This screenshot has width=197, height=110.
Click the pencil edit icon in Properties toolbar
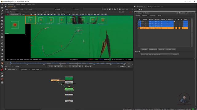pyautogui.click(x=142, y=9)
